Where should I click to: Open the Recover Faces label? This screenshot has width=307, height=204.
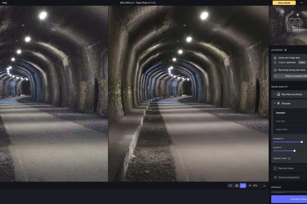coord(286,168)
